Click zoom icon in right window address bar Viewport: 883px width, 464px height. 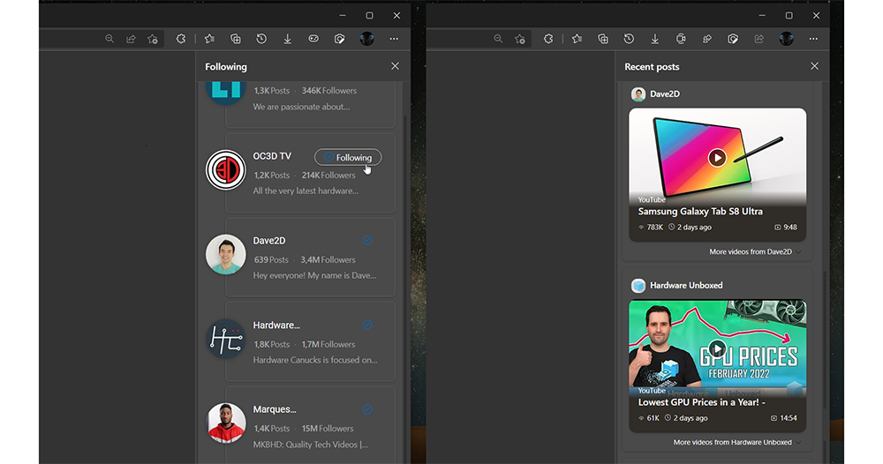pyautogui.click(x=498, y=39)
